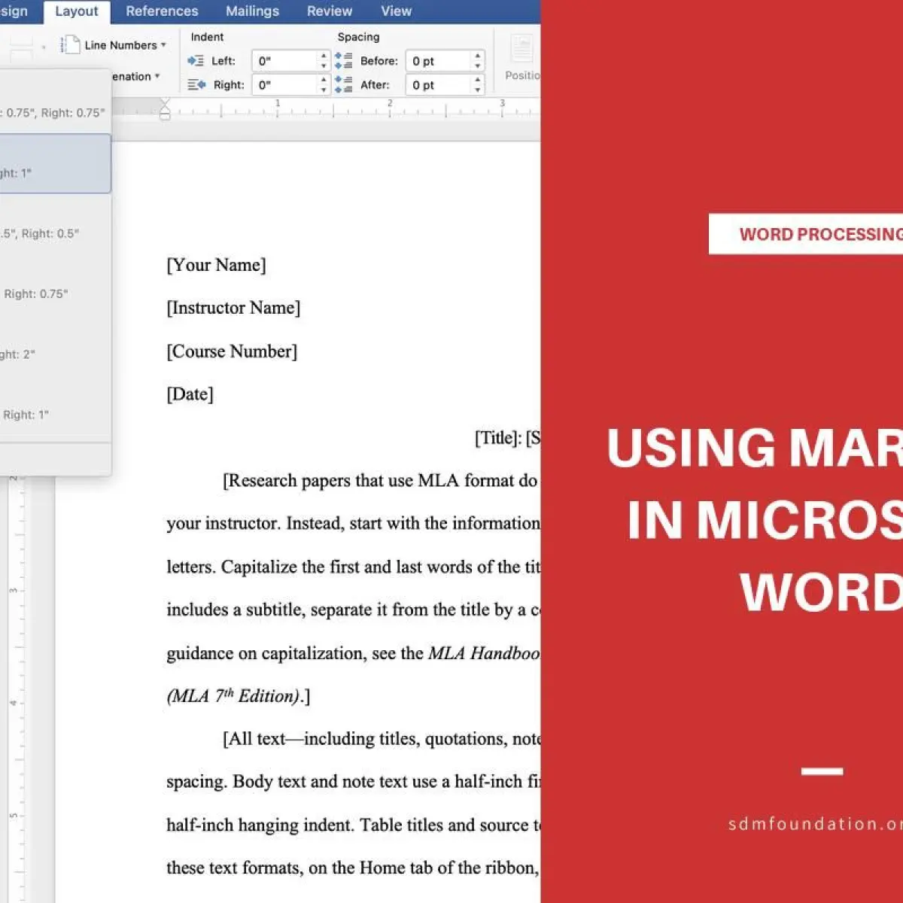903x903 pixels.
Task: Click the WORD PROCESSING label in banner
Action: pyautogui.click(x=820, y=234)
